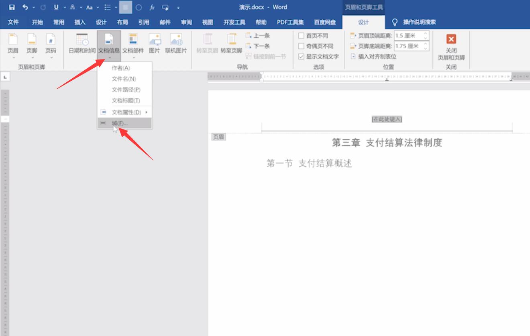Switch to the 开始 (Home) tab
Image resolution: width=530 pixels, height=336 pixels.
pos(37,22)
